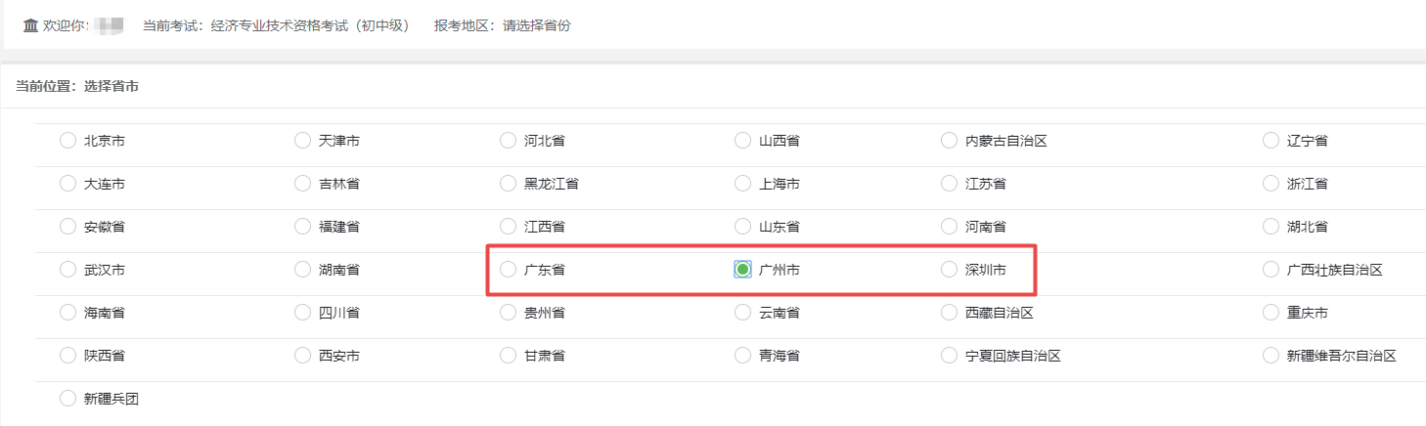Click the selected 广州市 radio button

742,270
